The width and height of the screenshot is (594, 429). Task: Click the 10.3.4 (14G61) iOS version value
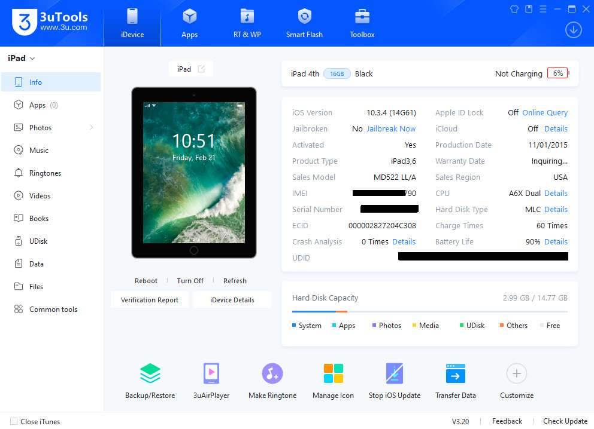pyautogui.click(x=392, y=112)
